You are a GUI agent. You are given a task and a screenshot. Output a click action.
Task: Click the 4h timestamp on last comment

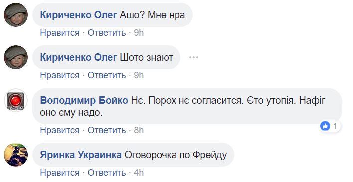tap(139, 173)
